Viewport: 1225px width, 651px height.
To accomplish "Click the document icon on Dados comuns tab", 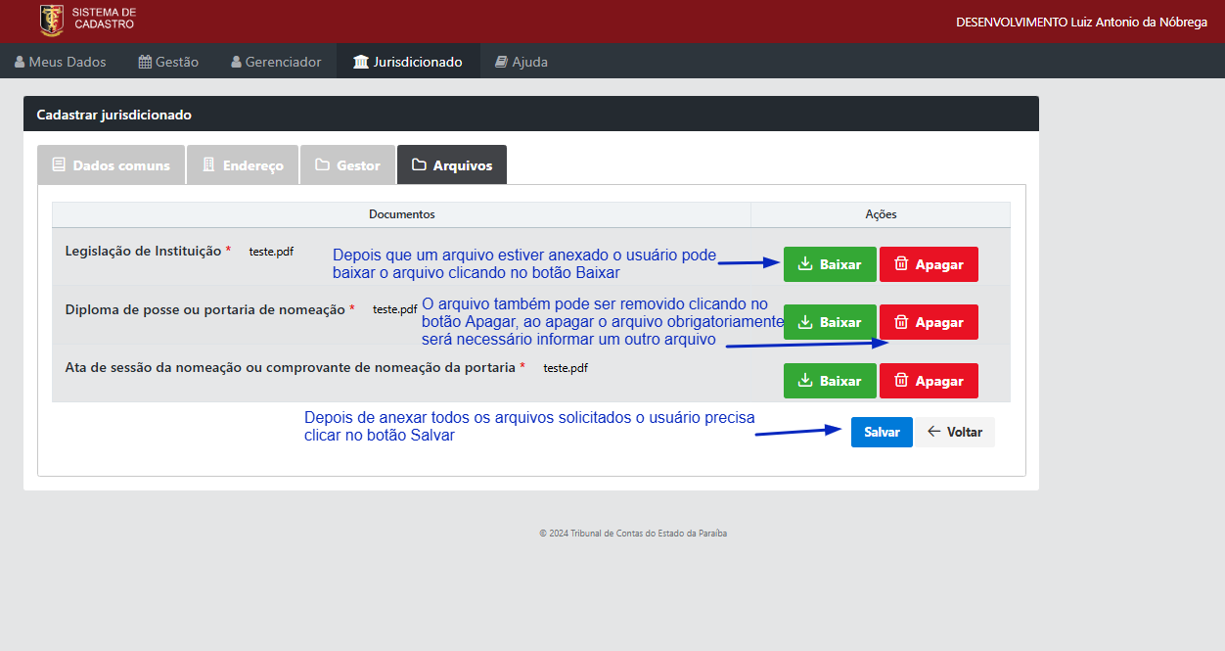I will point(59,164).
